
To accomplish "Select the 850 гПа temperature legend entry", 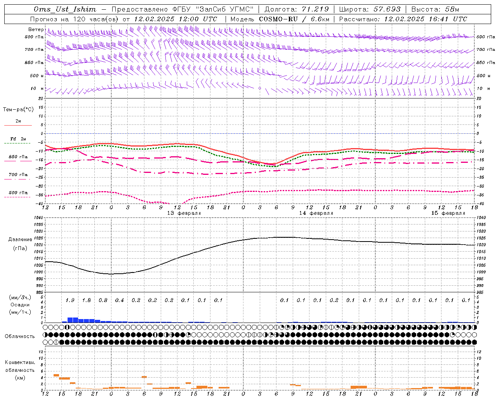I will click(x=18, y=157).
